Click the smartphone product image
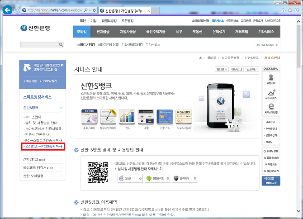 point(220,106)
